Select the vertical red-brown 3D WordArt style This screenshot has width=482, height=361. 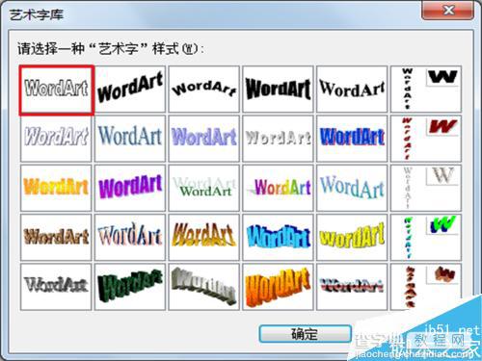(426, 287)
